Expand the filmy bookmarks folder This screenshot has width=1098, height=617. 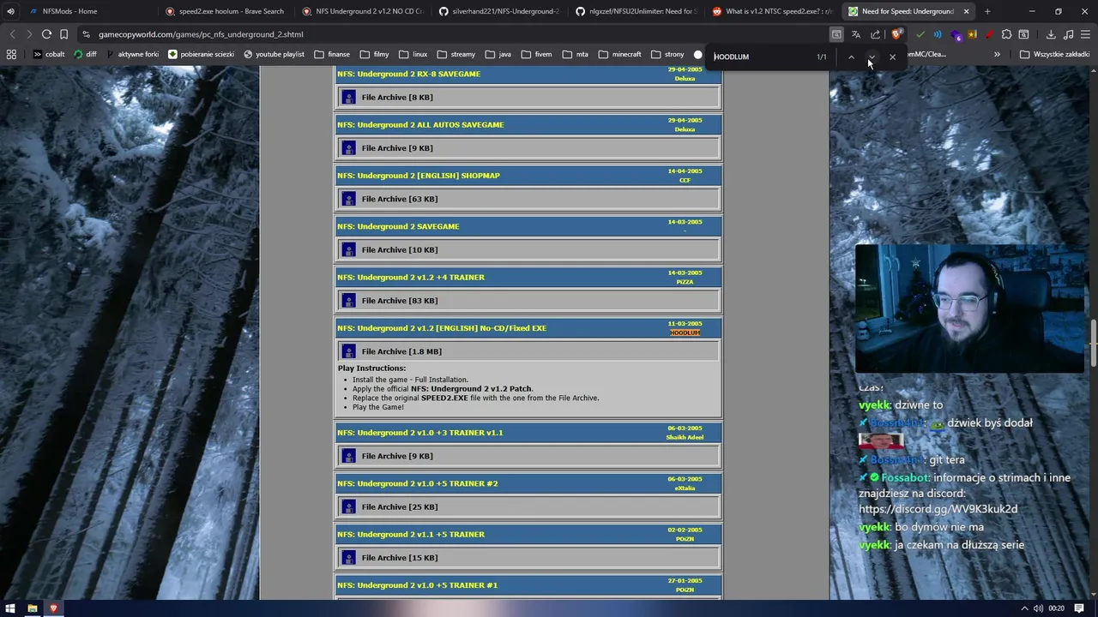click(x=374, y=54)
